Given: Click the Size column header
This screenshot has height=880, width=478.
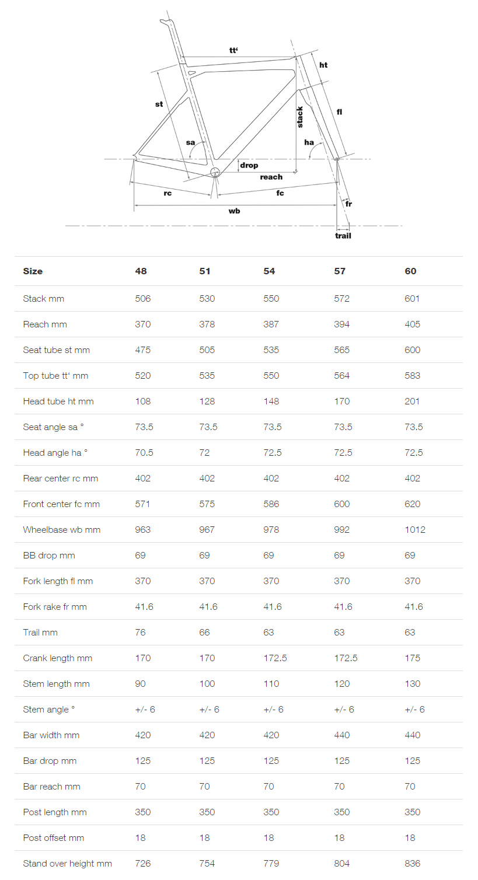Looking at the screenshot, I should point(33,271).
